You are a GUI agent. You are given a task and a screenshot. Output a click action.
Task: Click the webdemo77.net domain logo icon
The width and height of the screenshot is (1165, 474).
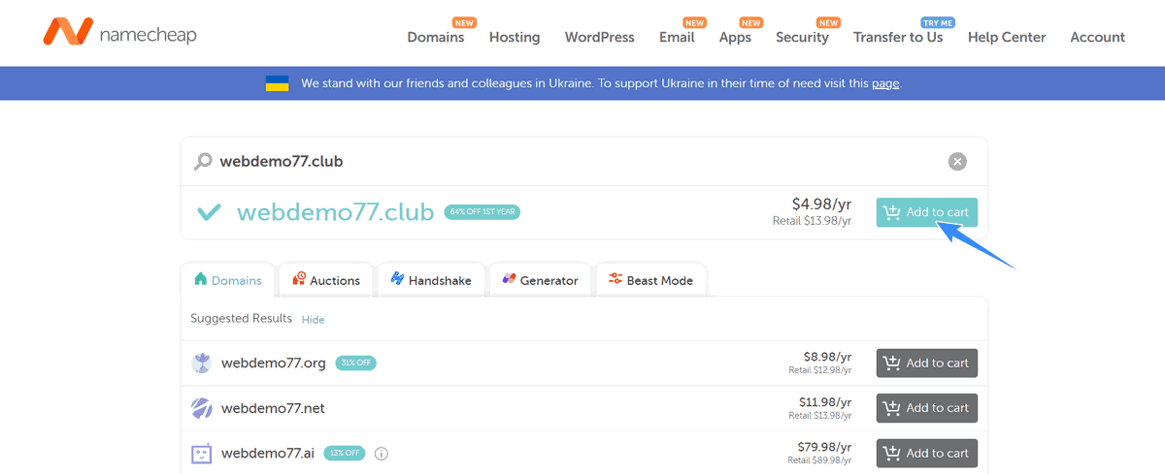pyautogui.click(x=202, y=408)
